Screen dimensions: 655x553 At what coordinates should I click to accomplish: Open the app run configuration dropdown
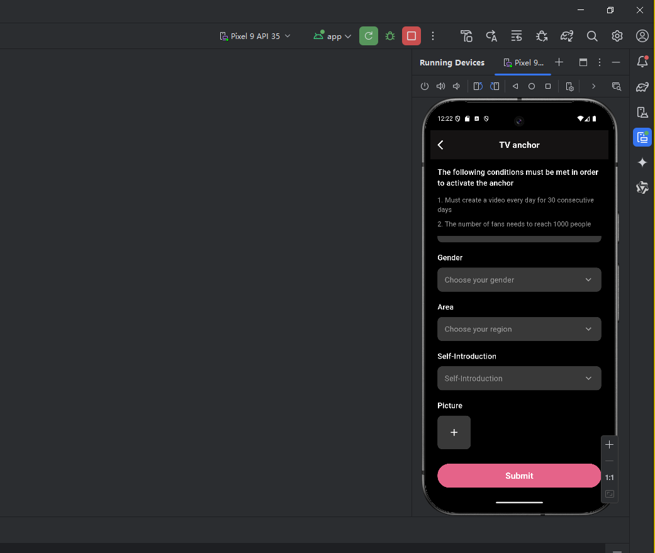332,36
